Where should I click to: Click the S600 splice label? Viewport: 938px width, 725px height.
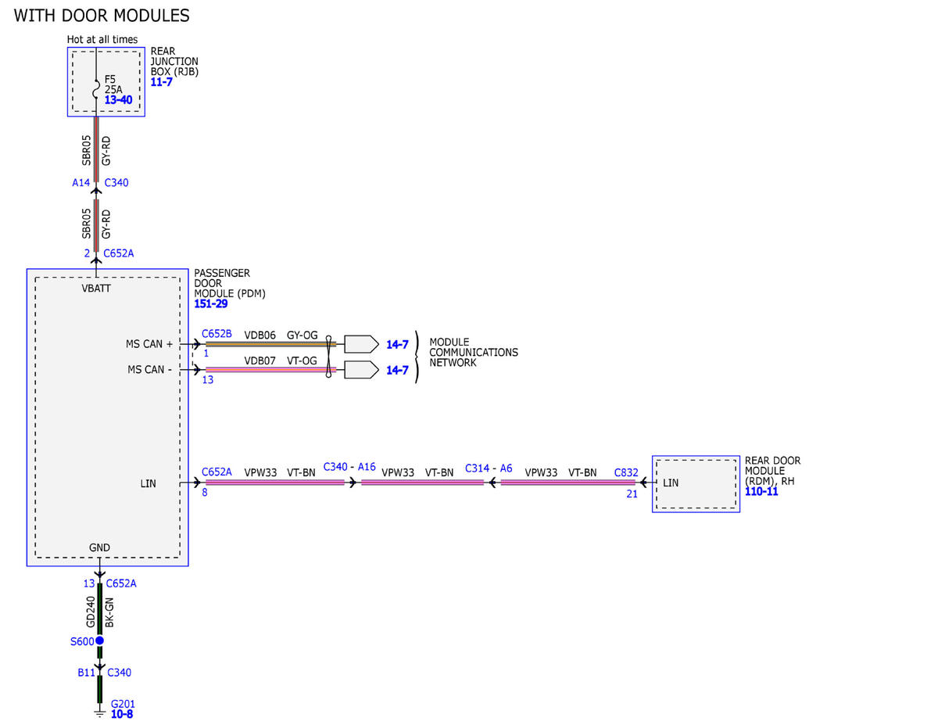[x=81, y=641]
